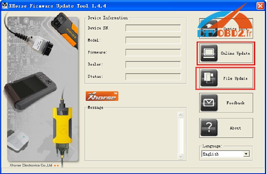Image resolution: width=267 pixels, height=174 pixels.
Task: Click the About question mark icon
Action: [209, 128]
